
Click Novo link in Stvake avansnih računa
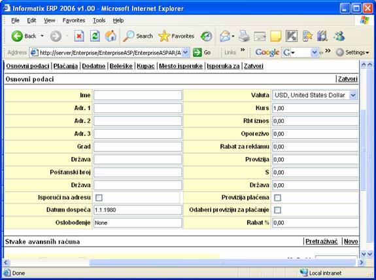[x=350, y=241]
